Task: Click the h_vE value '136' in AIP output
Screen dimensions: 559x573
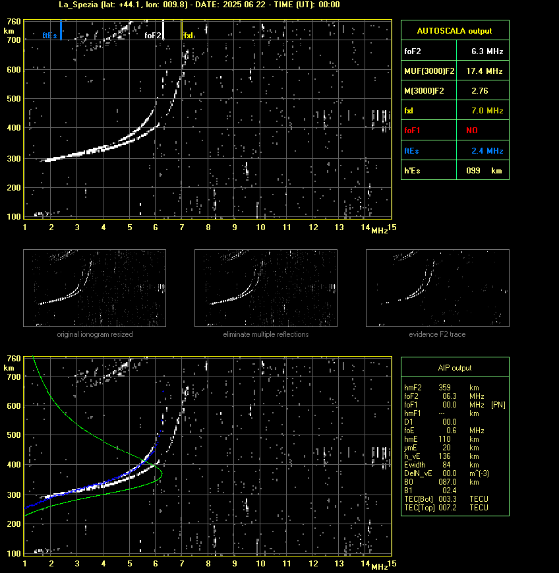Action: pos(445,456)
